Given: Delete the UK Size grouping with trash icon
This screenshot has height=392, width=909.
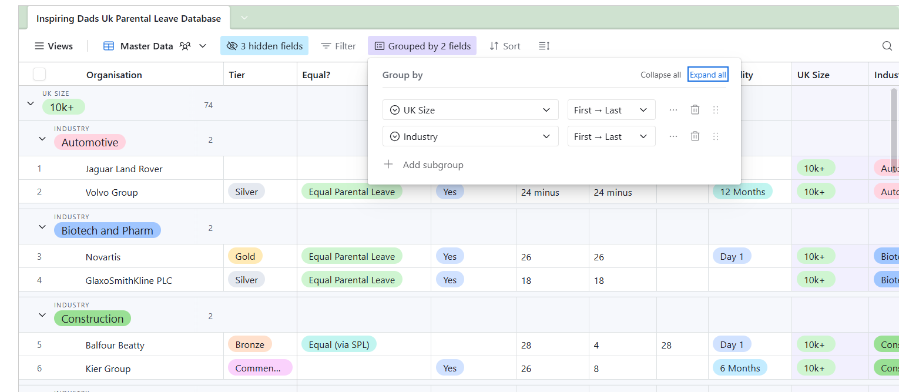Looking at the screenshot, I should tap(695, 110).
